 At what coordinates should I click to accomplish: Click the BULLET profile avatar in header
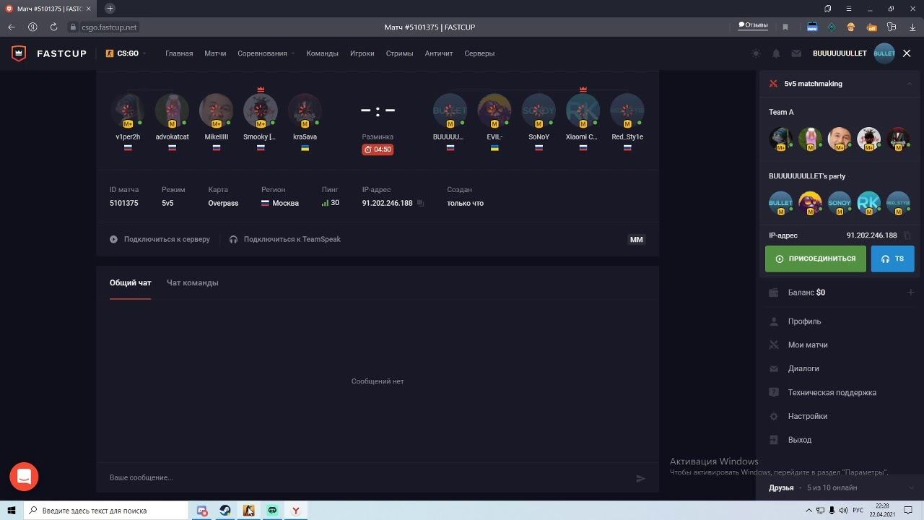884,53
